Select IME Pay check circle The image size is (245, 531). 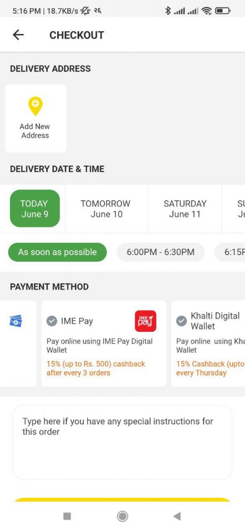coord(52,321)
